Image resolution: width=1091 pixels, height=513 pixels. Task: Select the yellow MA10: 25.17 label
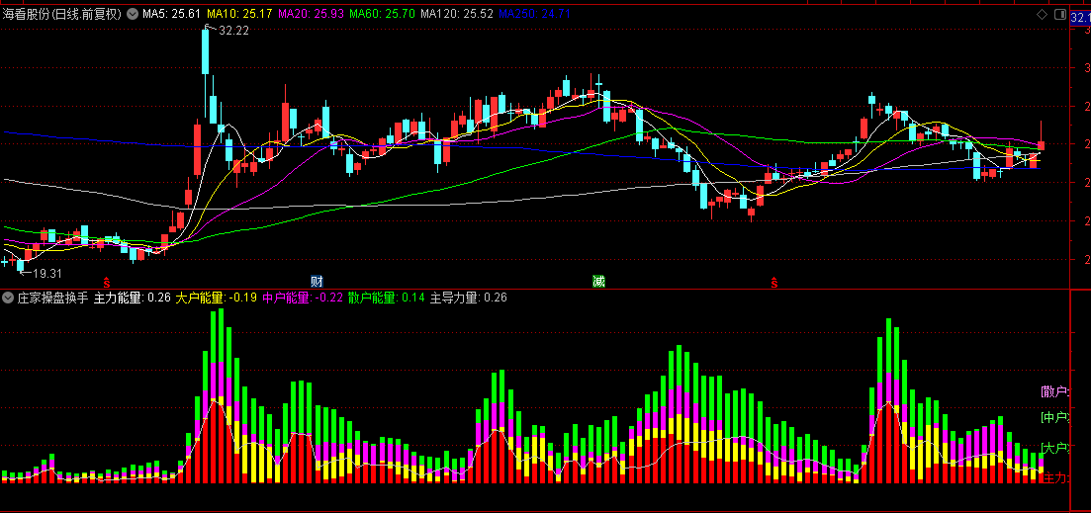point(239,14)
